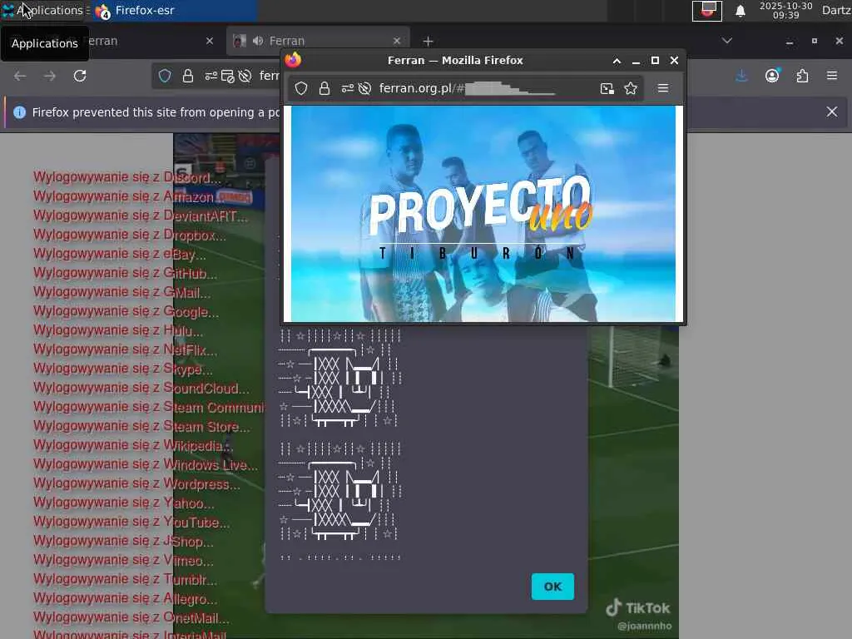Click 'Wylogowywanie się z Steam Store...' text
The height and width of the screenshot is (639, 852).
click(x=141, y=426)
